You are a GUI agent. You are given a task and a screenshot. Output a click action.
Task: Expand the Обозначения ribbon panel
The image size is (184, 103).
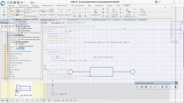click(88, 20)
